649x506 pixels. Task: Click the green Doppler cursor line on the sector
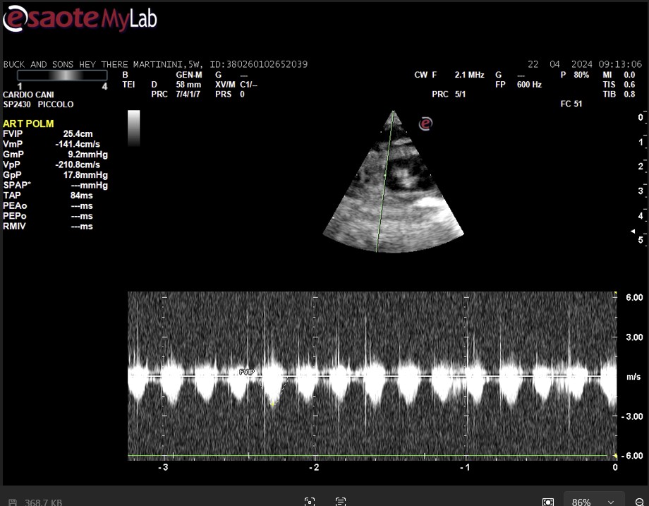[x=384, y=181]
